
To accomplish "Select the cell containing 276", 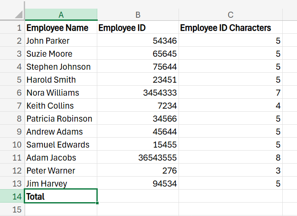I will coord(138,171).
